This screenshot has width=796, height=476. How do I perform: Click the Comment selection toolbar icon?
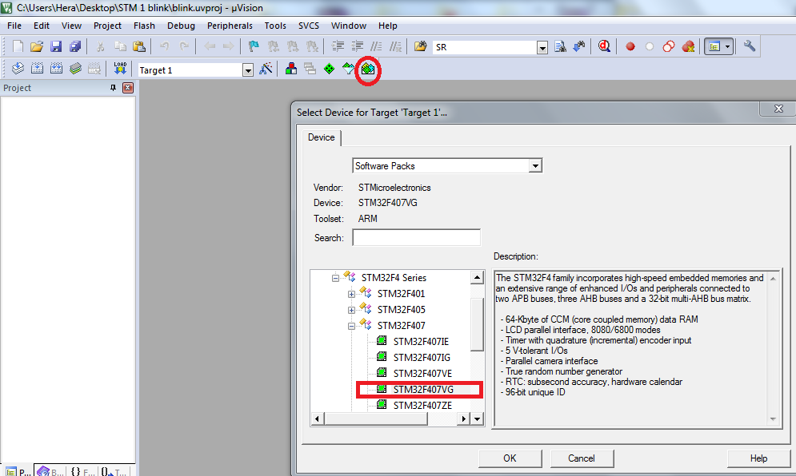tap(376, 46)
